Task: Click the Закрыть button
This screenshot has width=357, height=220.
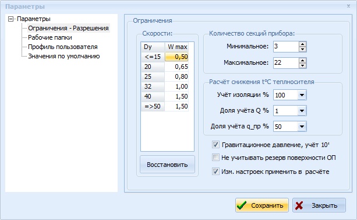Action: tap(319, 205)
